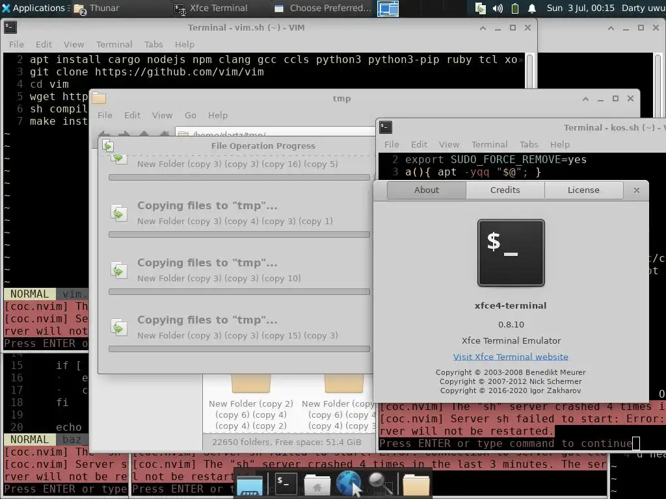This screenshot has height=499, width=666.
Task: Open the volume control tray icon
Action: pyautogui.click(x=498, y=8)
